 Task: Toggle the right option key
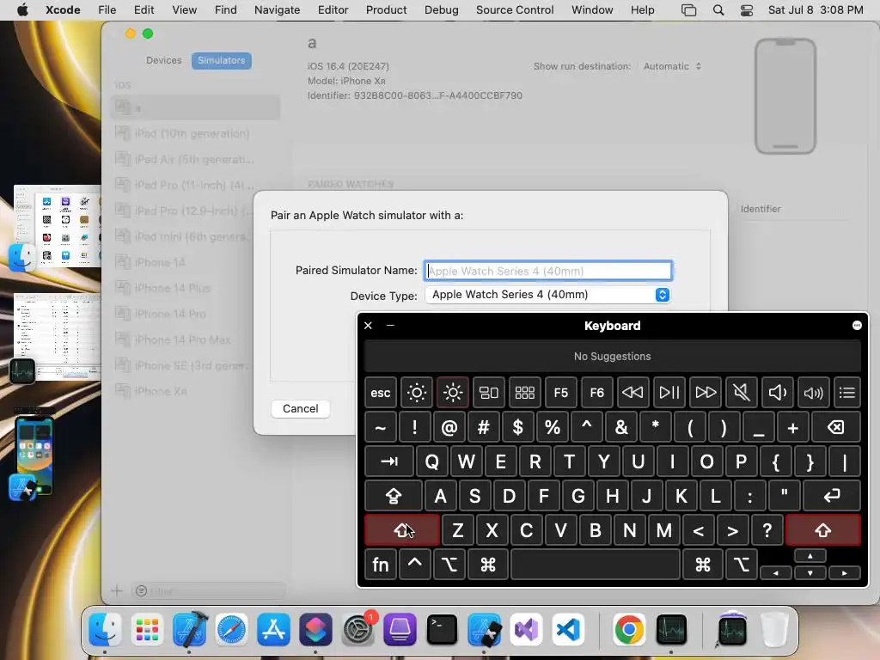click(x=742, y=564)
